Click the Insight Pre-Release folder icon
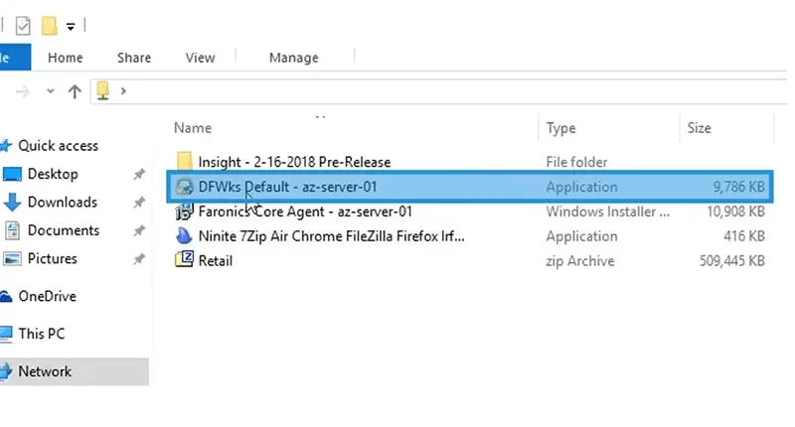Viewport: 795px width, 427px height. (x=184, y=162)
